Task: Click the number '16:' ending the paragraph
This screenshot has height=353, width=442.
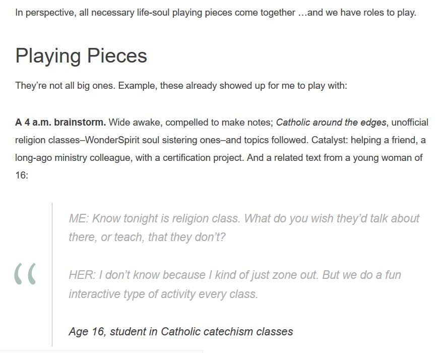Action: [x=22, y=175]
